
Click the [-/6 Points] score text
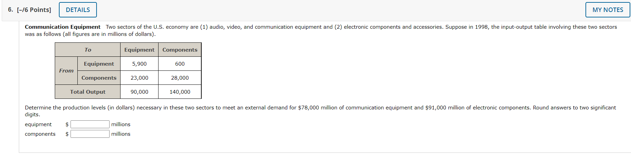coord(34,10)
